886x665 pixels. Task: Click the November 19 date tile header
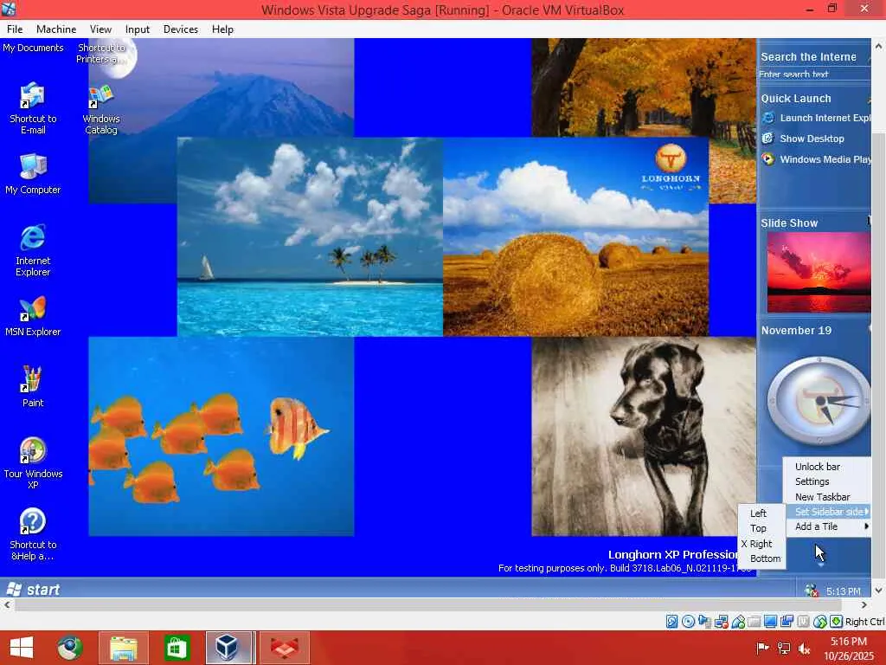pos(796,330)
